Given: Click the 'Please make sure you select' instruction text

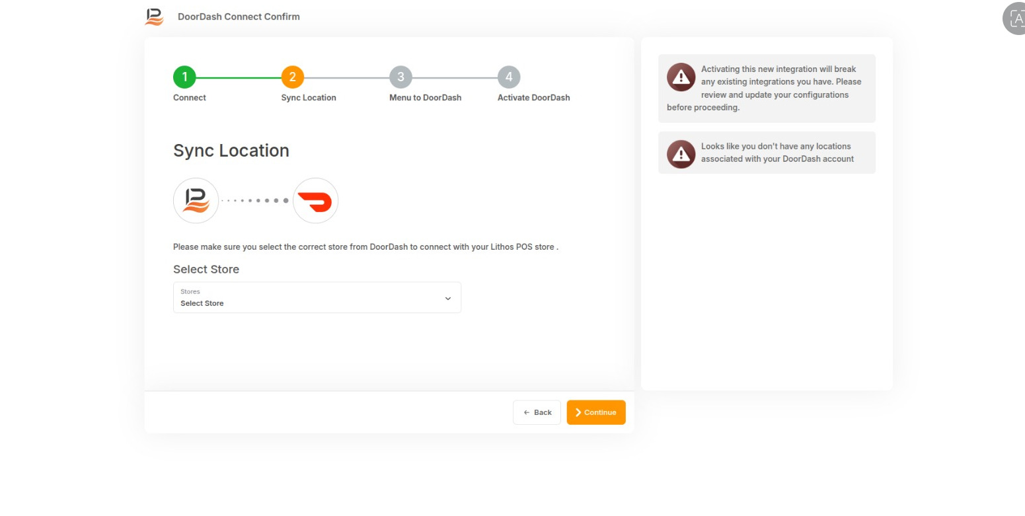Looking at the screenshot, I should tap(365, 247).
